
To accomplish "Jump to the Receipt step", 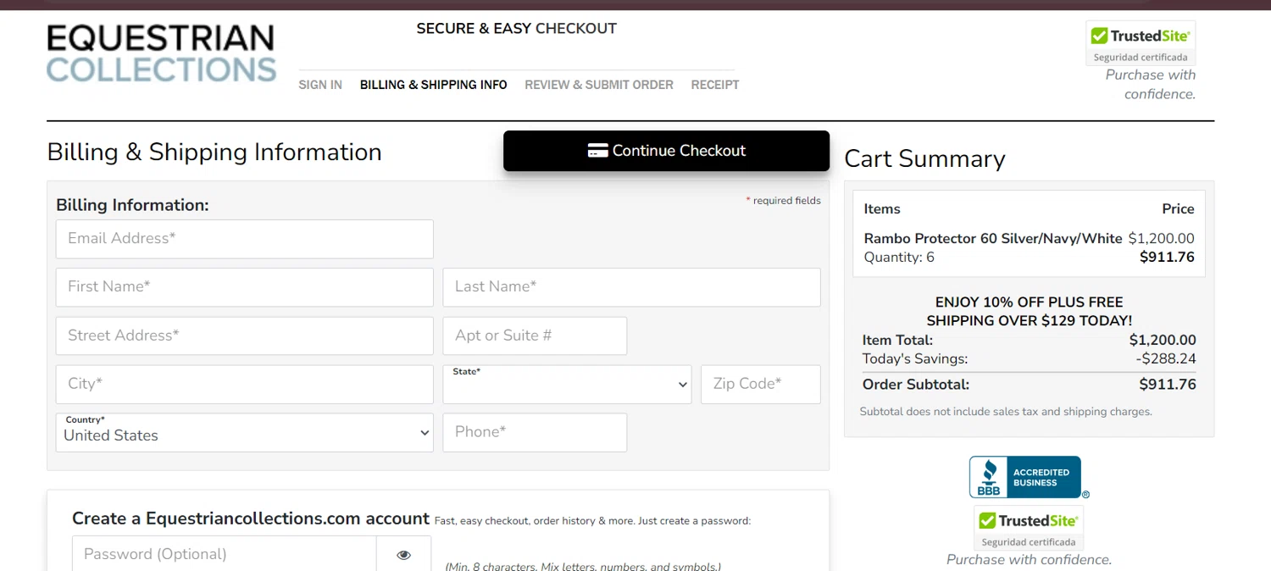I will coord(715,85).
